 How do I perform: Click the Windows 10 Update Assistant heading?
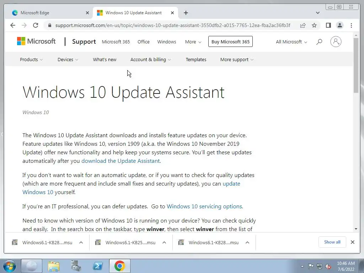[123, 92]
